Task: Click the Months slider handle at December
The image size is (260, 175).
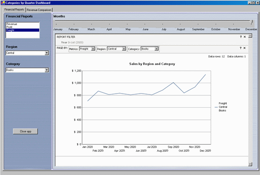Action: (x=252, y=22)
